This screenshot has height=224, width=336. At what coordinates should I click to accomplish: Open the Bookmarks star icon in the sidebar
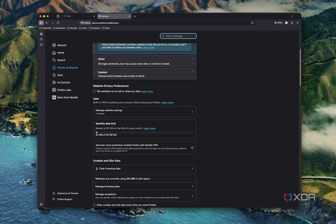[41, 45]
